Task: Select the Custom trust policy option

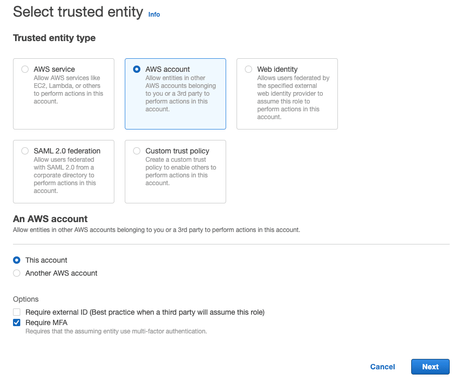Action: tap(136, 150)
